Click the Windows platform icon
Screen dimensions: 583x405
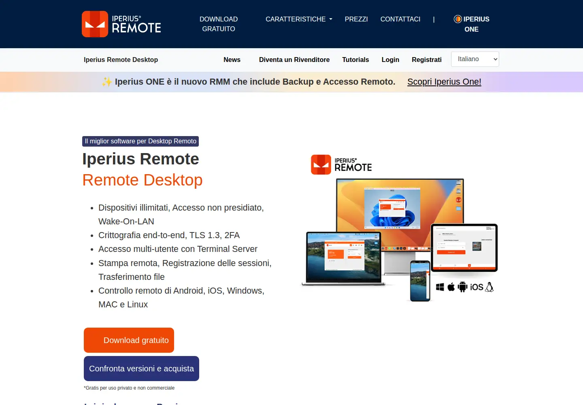(x=440, y=287)
